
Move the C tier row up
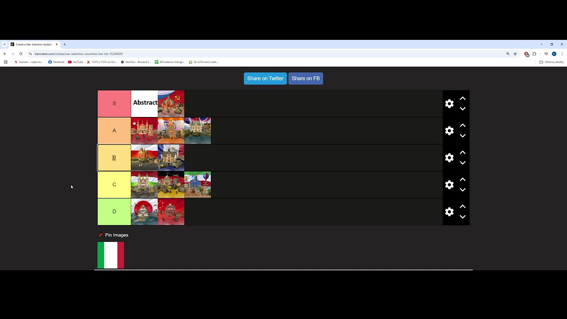(x=462, y=179)
